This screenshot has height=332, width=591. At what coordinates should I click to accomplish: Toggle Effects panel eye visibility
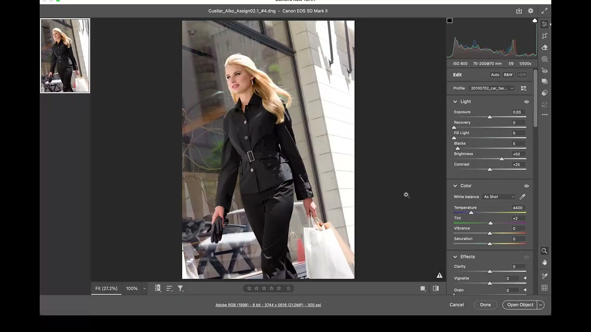point(526,257)
